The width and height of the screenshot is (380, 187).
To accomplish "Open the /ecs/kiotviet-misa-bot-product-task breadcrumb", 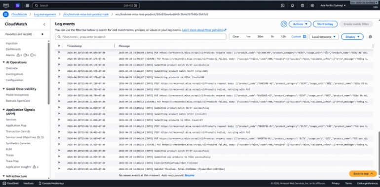I will (86, 14).
